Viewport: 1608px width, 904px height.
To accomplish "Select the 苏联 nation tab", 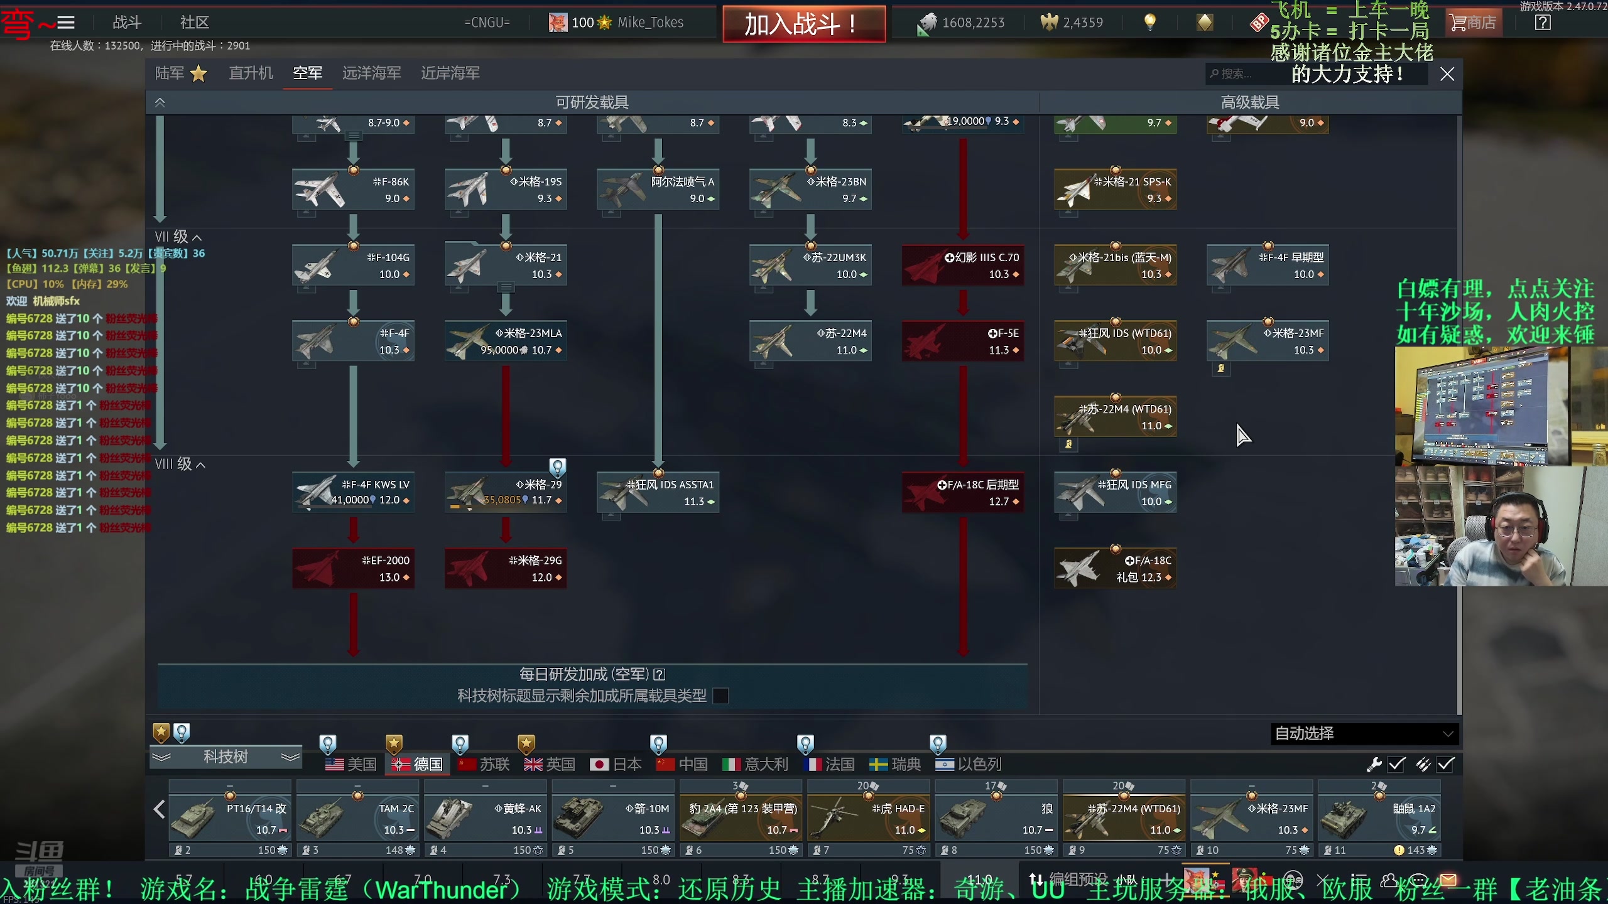I will click(x=483, y=764).
